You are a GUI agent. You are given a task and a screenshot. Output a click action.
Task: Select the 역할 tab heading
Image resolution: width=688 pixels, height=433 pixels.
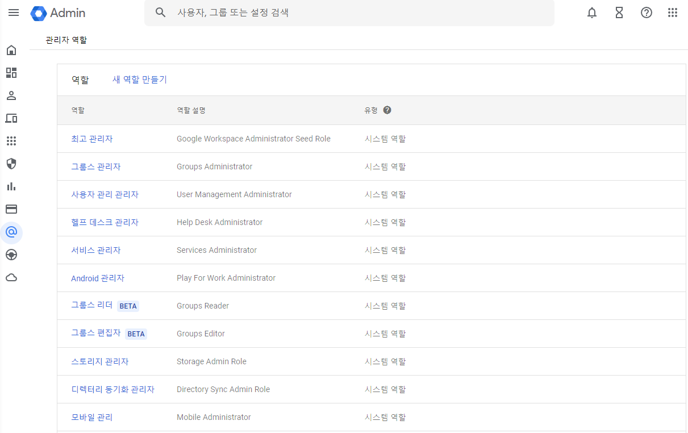(80, 80)
